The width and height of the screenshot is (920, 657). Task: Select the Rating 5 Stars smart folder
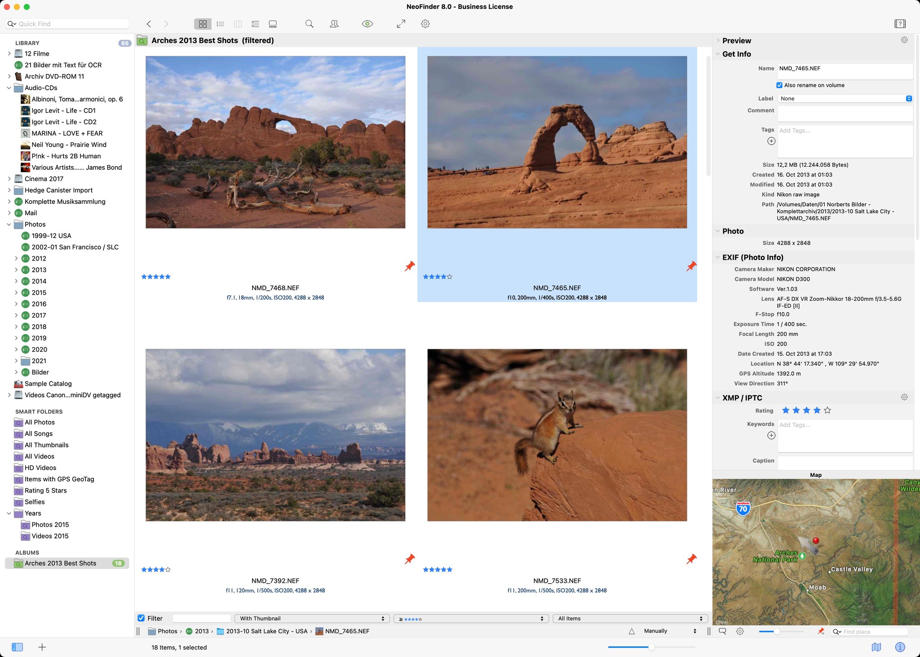(x=45, y=490)
